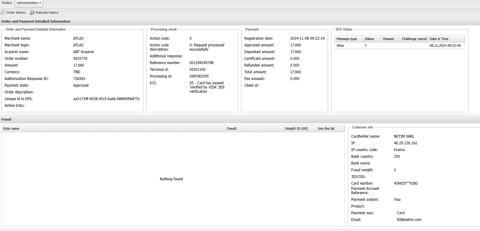The width and height of the screenshot is (480, 231).
Task: Click the Join the list column header
Action: pyautogui.click(x=326, y=128)
